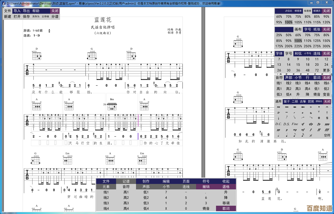The height and width of the screenshot is (214, 334).
Task: Click the accent (>) articulation symbol
Action: pos(310,107)
